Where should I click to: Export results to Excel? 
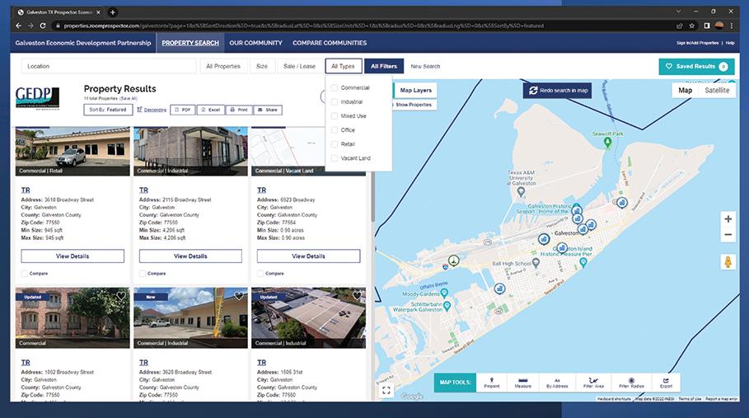[x=211, y=110]
